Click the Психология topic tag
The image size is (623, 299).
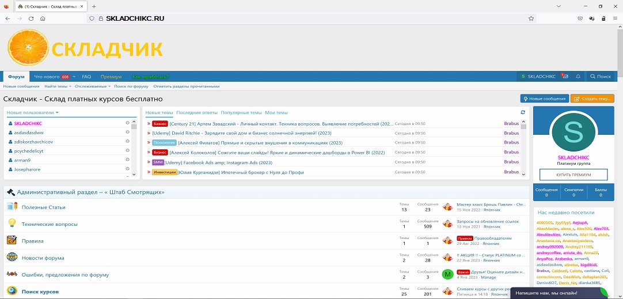[x=164, y=143]
